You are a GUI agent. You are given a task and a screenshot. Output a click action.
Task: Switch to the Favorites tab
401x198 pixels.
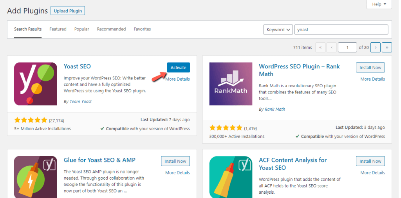pyautogui.click(x=142, y=29)
